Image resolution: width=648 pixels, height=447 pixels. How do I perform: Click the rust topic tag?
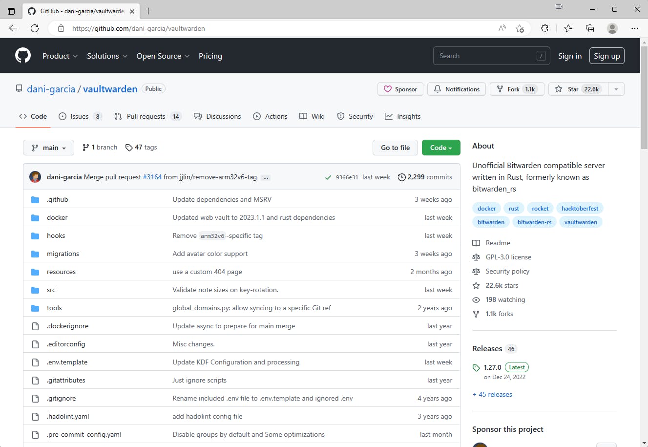514,208
